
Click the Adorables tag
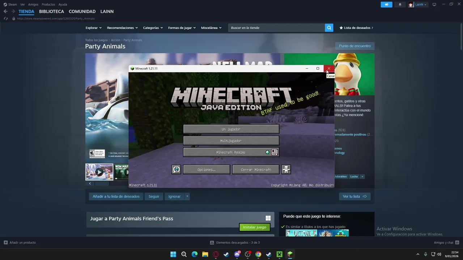(341, 177)
